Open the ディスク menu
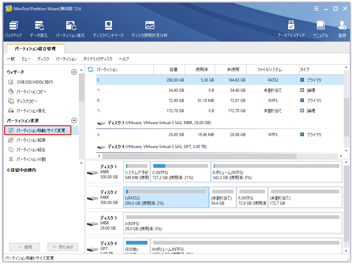The width and height of the screenshot is (352, 264). click(43, 59)
